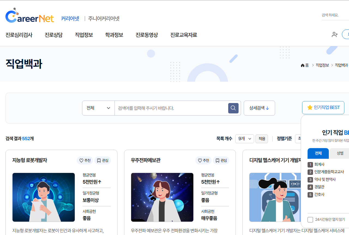Click 직업정보 in the breadcrumb
This screenshot has height=235, width=349.
(x=322, y=65)
